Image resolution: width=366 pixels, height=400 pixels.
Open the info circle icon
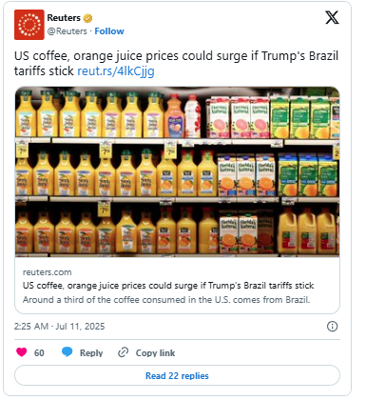(332, 327)
